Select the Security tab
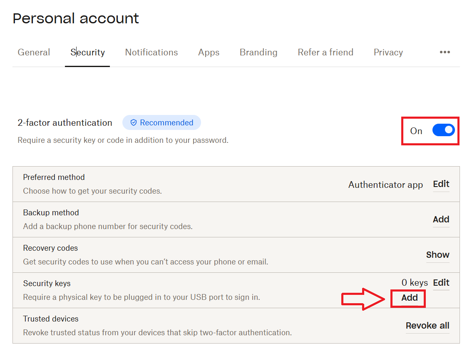This screenshot has width=467, height=349. (87, 52)
